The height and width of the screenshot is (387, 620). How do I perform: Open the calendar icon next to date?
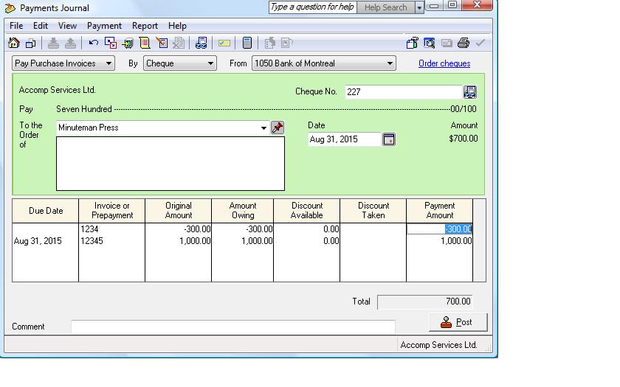(389, 139)
